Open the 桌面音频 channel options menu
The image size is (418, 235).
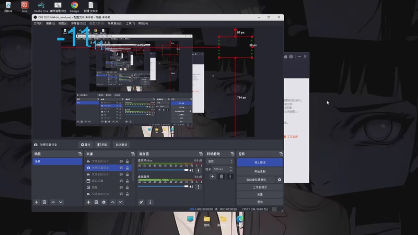pos(198,187)
